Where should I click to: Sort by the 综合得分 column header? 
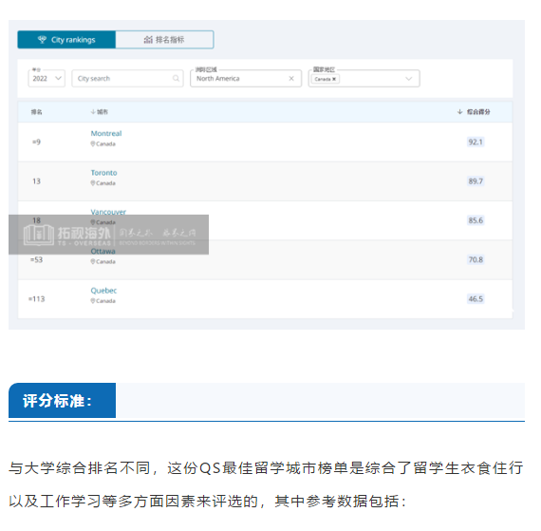[x=474, y=112]
